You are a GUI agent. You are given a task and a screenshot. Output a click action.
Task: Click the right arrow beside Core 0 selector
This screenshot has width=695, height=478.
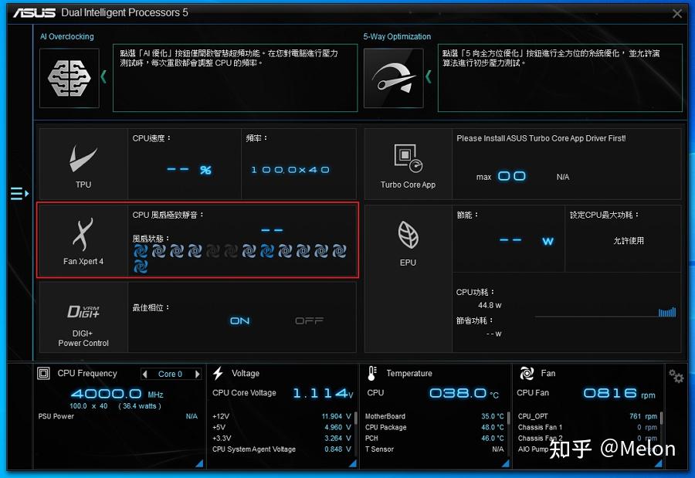[x=197, y=374]
